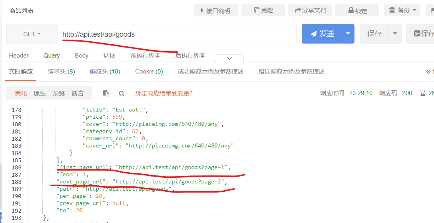Image resolution: width=434 pixels, height=223 pixels.
Task: Select the Cookie (0) tab
Action: [149, 72]
